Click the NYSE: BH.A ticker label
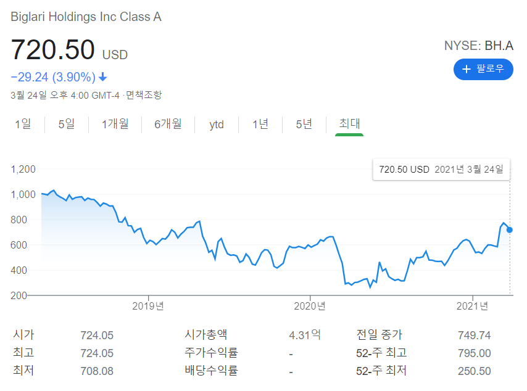Image resolution: width=527 pixels, height=391 pixels. (478, 45)
